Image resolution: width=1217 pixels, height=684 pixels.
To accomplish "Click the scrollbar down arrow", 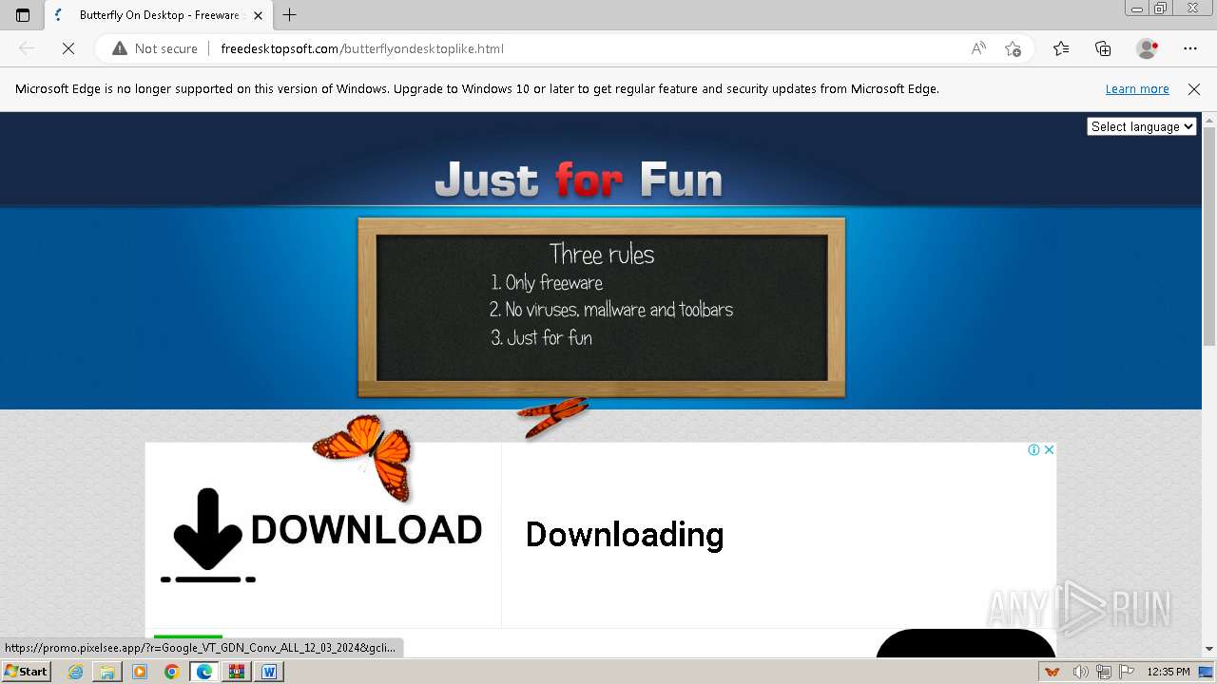I will [x=1209, y=649].
